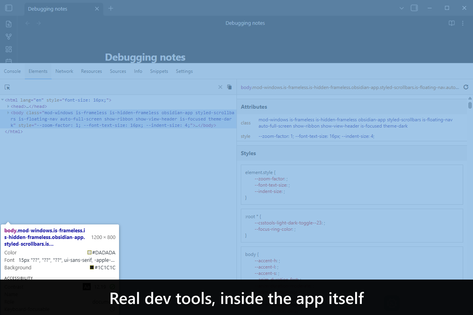Open the Snippets tab
Viewport: 473px width, 315px height.
(x=159, y=71)
